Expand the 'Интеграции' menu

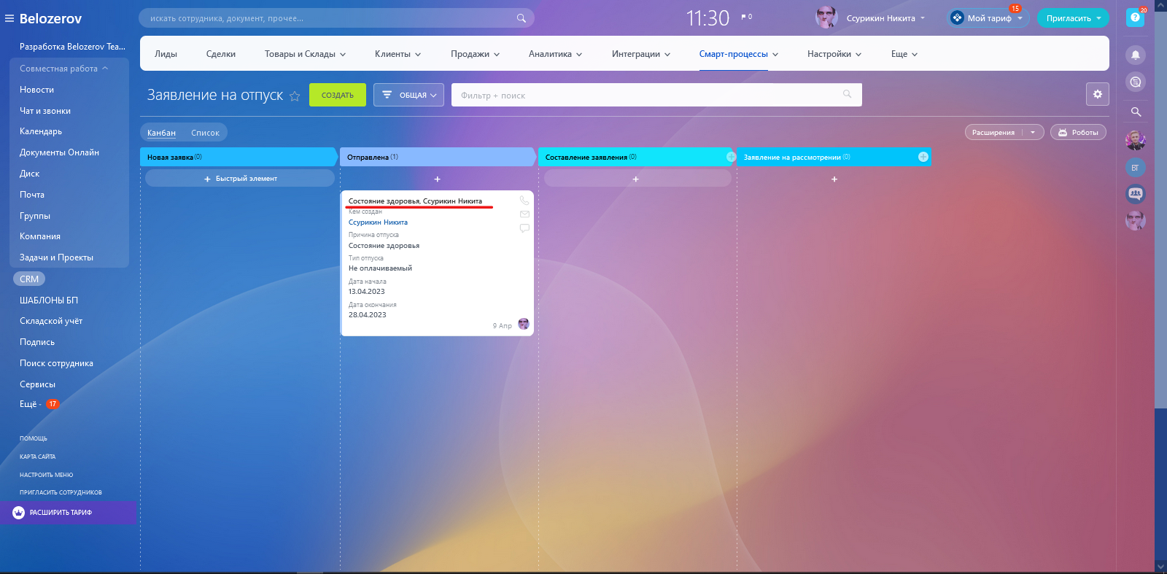coord(640,54)
